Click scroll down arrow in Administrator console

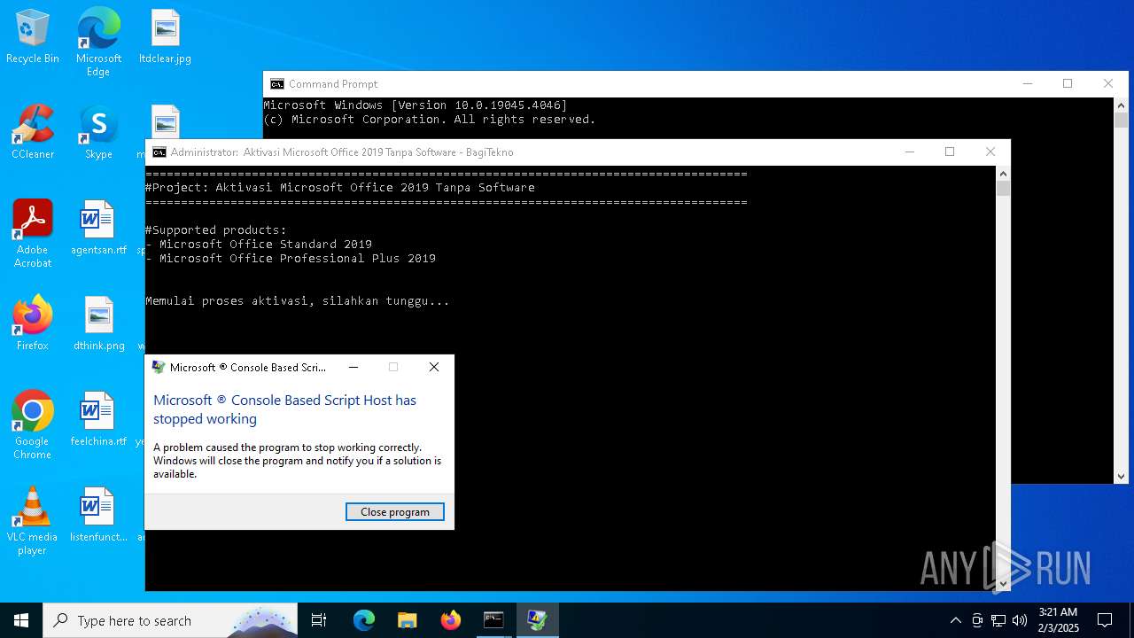1003,583
